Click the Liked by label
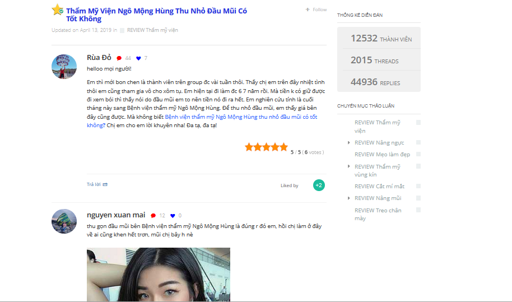 coord(289,185)
